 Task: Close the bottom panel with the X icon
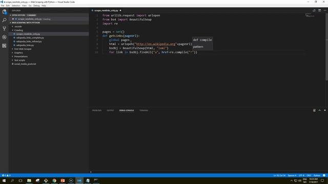[x=325, y=110]
